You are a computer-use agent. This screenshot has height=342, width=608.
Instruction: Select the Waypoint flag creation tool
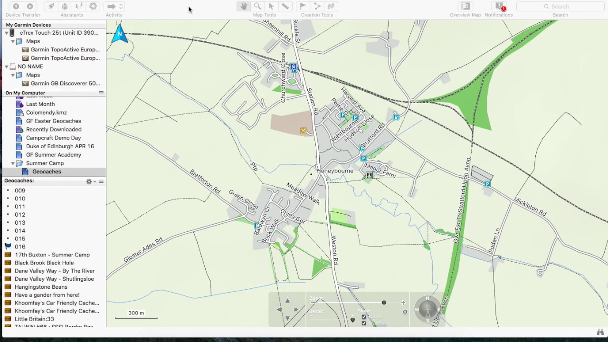303,6
